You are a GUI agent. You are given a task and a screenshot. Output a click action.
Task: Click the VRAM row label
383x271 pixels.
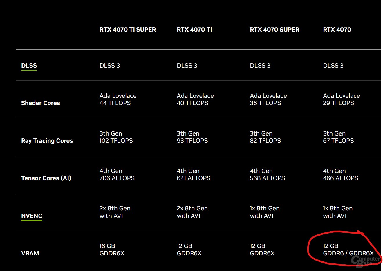click(x=30, y=253)
